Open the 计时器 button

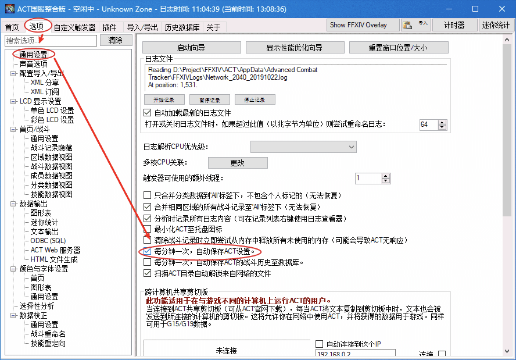click(454, 25)
